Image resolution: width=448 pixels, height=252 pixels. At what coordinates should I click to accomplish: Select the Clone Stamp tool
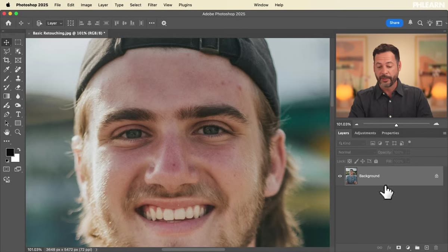coord(18,78)
